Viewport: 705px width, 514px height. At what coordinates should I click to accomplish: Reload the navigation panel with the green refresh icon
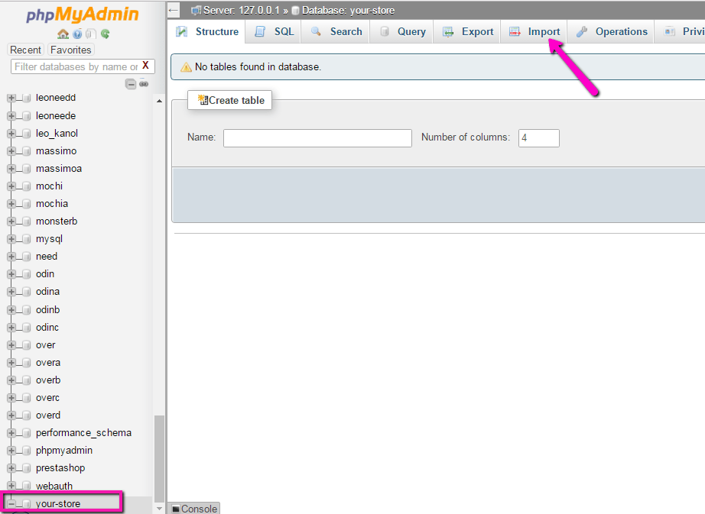pyautogui.click(x=105, y=34)
